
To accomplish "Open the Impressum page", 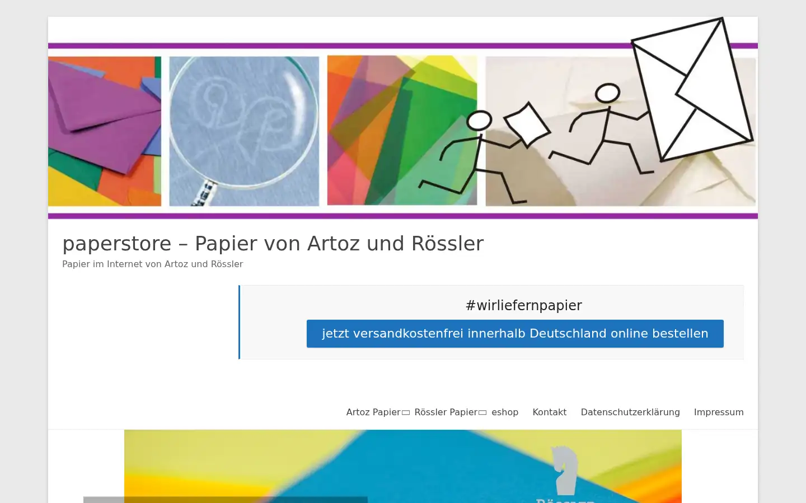I will coord(719,412).
